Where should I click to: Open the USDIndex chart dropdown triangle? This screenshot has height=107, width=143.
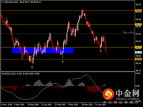coord(2,2)
